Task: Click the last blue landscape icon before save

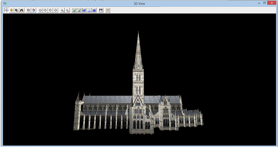Action: 94,10
